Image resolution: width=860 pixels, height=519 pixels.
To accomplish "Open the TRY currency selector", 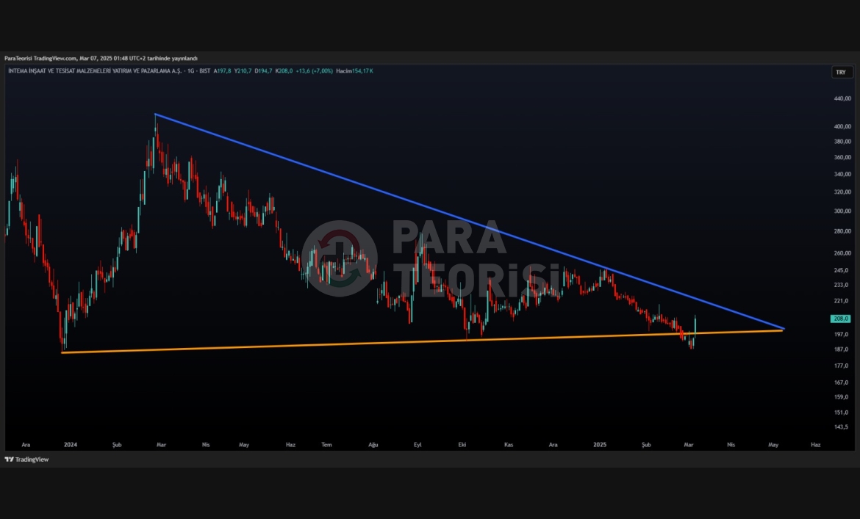I will pos(841,72).
